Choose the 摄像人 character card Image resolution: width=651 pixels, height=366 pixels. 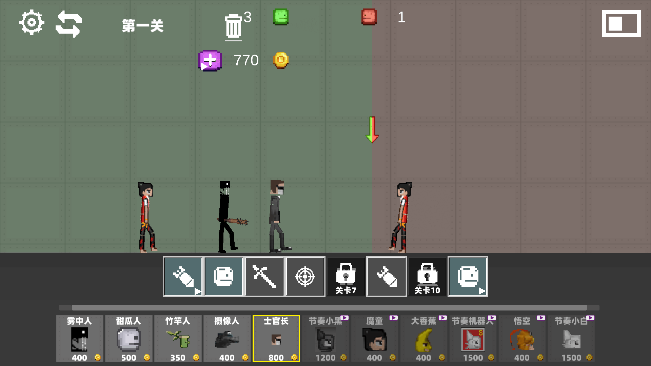(x=227, y=339)
